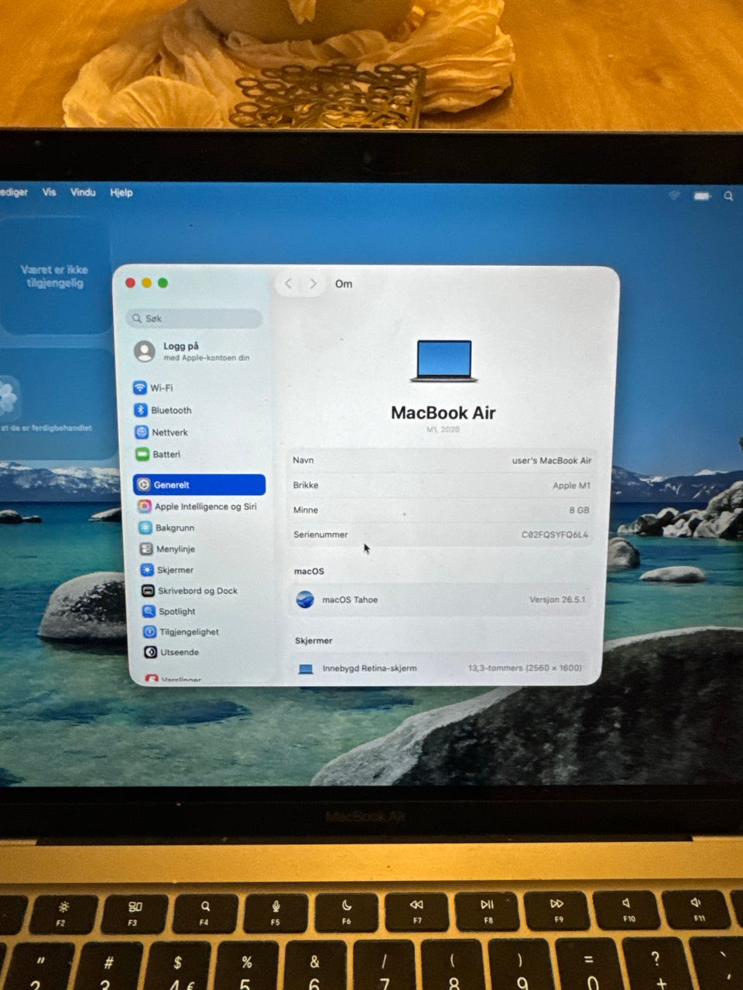Image resolution: width=743 pixels, height=990 pixels.
Task: Click the green zoom window button
Action: 163,283
